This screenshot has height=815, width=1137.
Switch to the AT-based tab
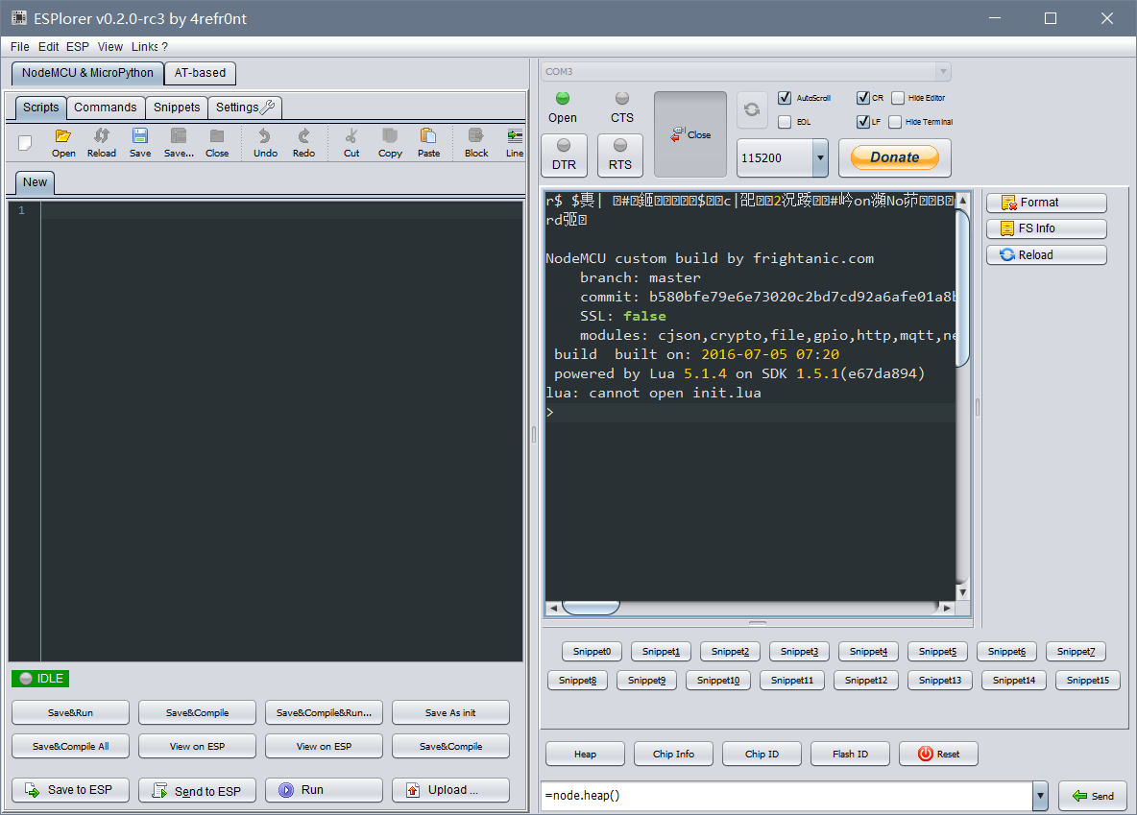(x=200, y=73)
